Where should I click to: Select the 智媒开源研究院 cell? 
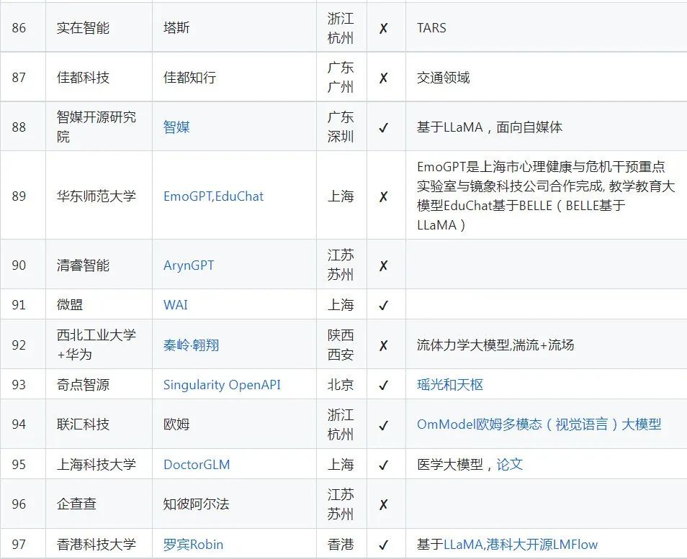coord(99,127)
